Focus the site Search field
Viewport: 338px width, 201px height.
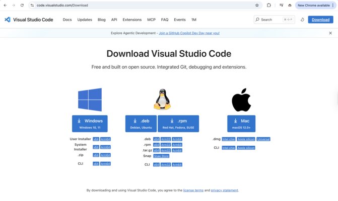click(x=274, y=20)
